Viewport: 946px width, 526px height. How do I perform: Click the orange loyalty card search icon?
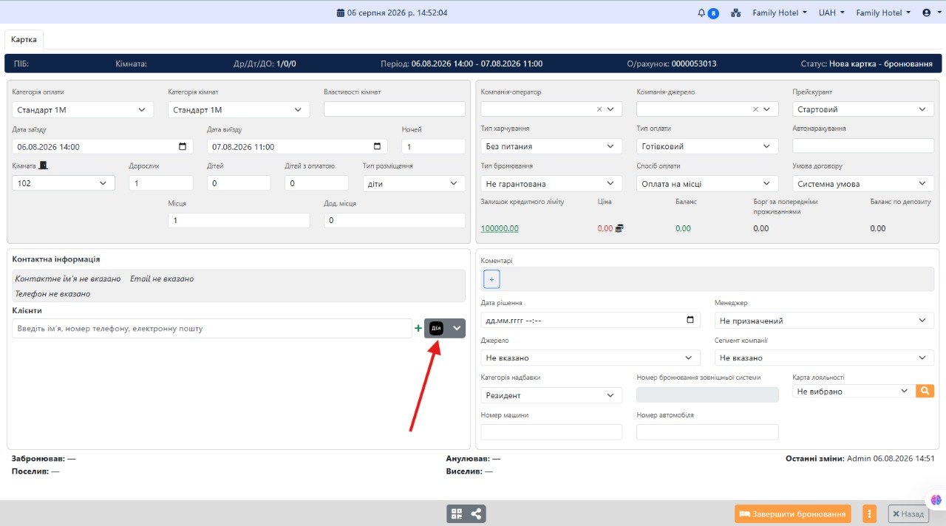tap(925, 391)
